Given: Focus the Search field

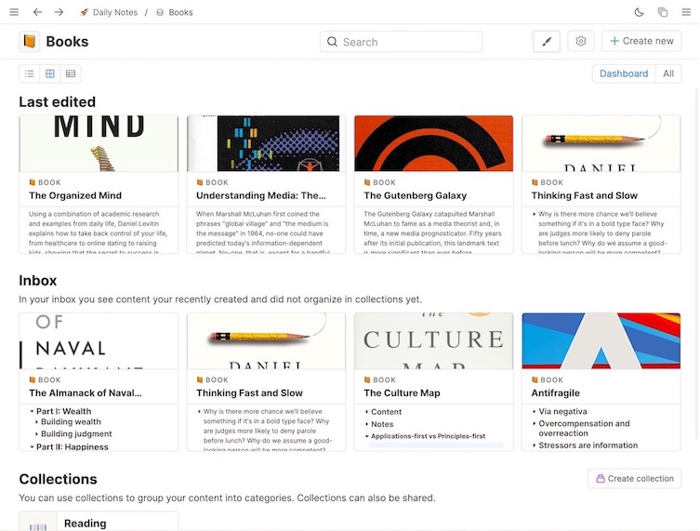Looking at the screenshot, I should (x=402, y=42).
